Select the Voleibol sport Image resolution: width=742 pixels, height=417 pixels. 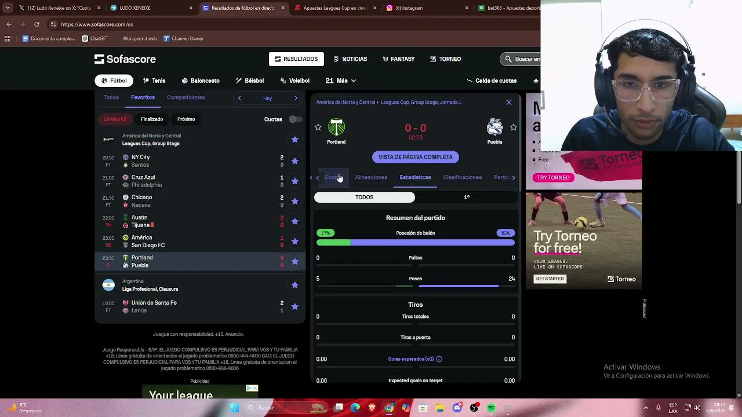[x=295, y=81]
